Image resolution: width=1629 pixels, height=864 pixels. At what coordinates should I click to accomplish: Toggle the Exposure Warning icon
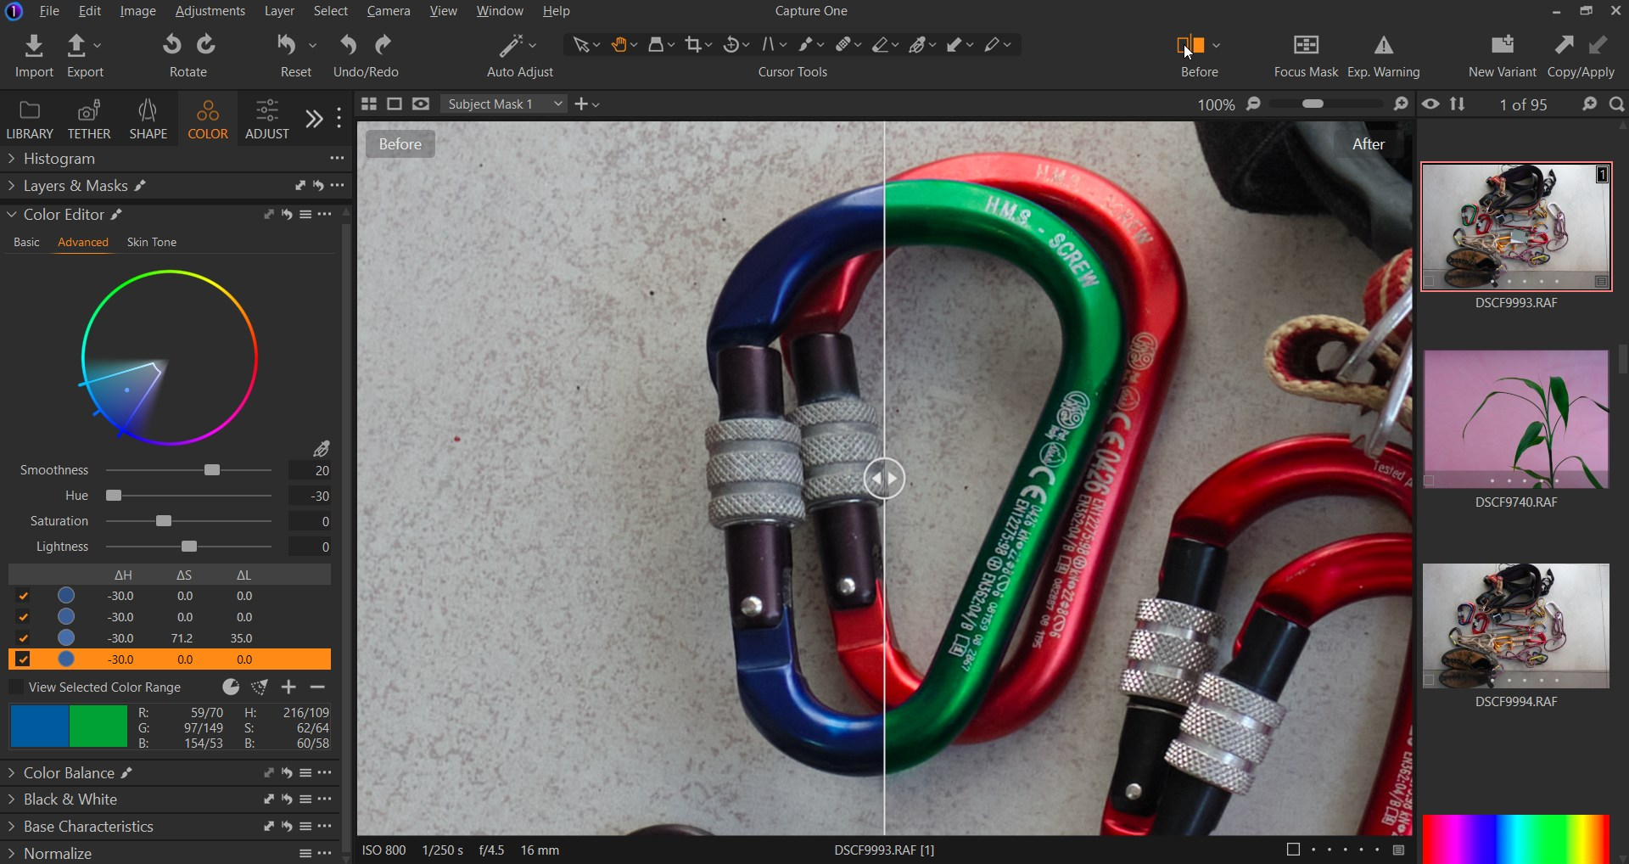(x=1383, y=45)
